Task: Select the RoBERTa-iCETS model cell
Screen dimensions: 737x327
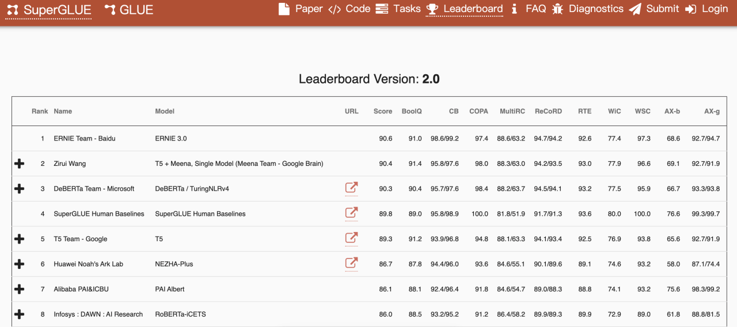Action: click(x=180, y=314)
